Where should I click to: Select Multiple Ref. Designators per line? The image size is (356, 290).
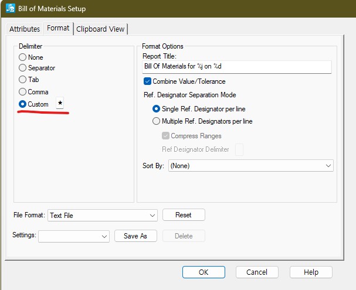click(156, 121)
